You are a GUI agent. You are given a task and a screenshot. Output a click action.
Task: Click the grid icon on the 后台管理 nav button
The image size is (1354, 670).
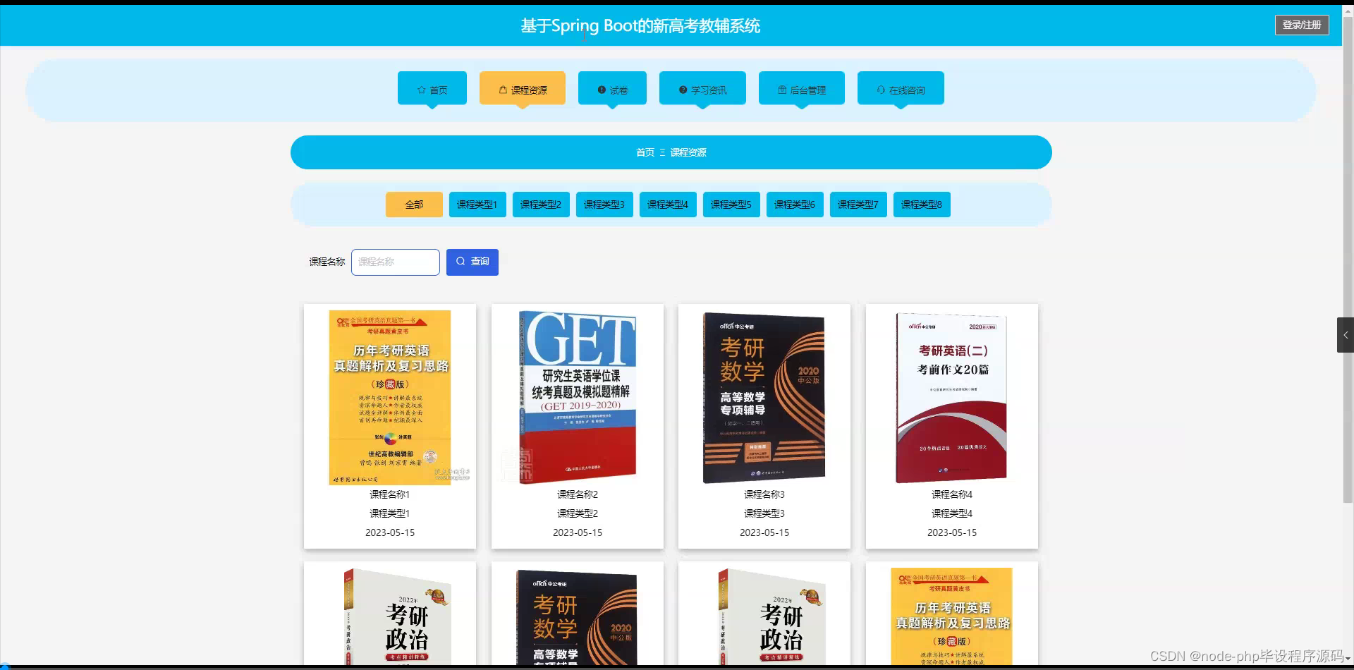(781, 90)
